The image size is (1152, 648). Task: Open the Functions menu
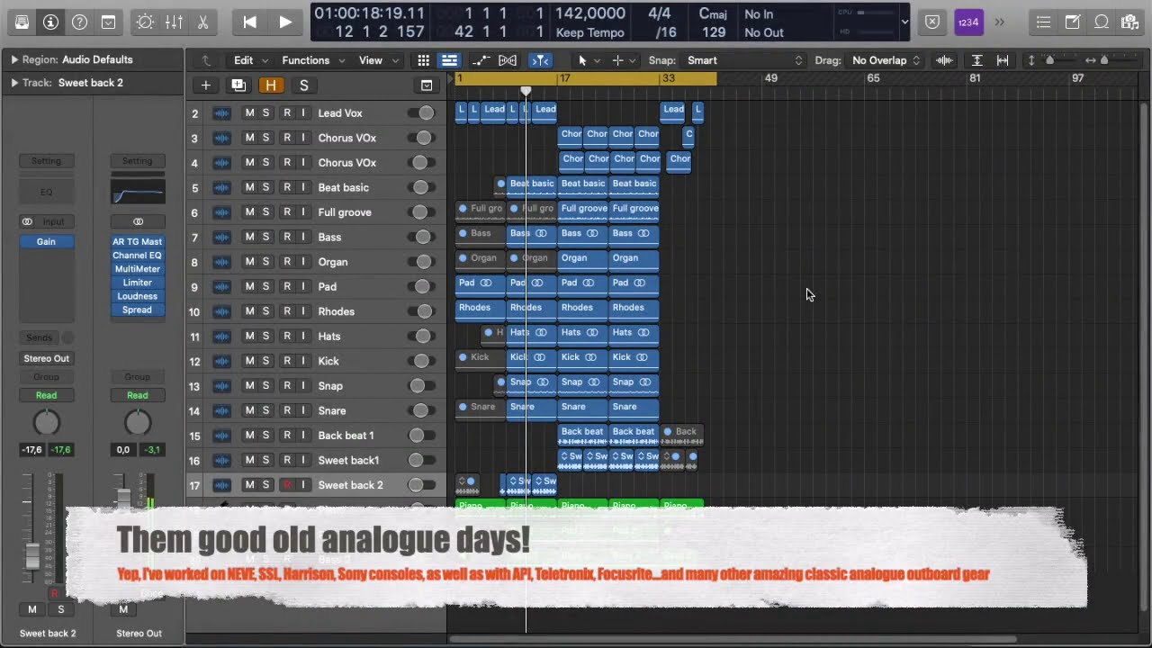(x=312, y=60)
